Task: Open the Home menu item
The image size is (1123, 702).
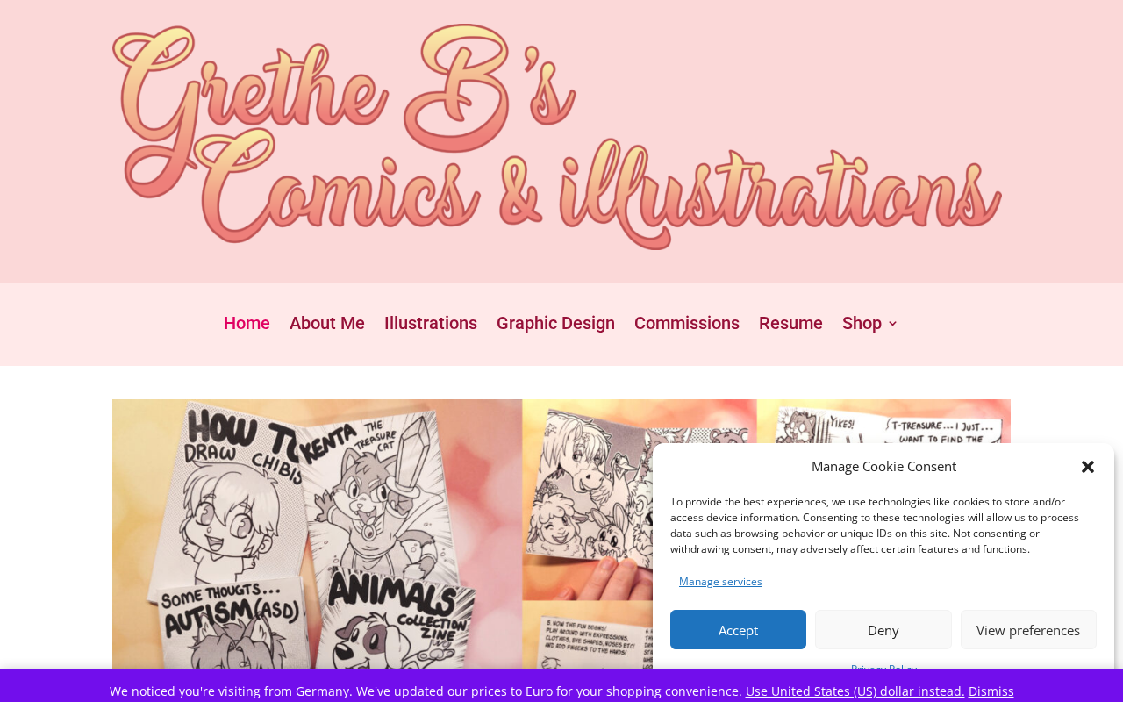Action: 247,323
